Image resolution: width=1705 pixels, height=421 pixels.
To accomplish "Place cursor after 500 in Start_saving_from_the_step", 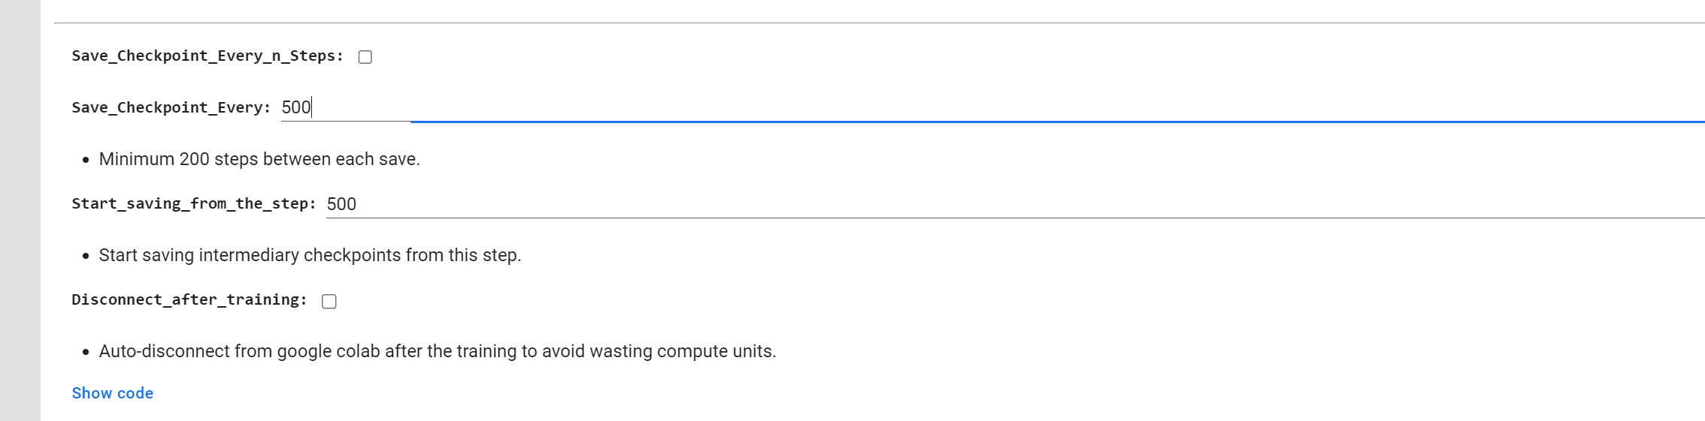I will [x=357, y=204].
